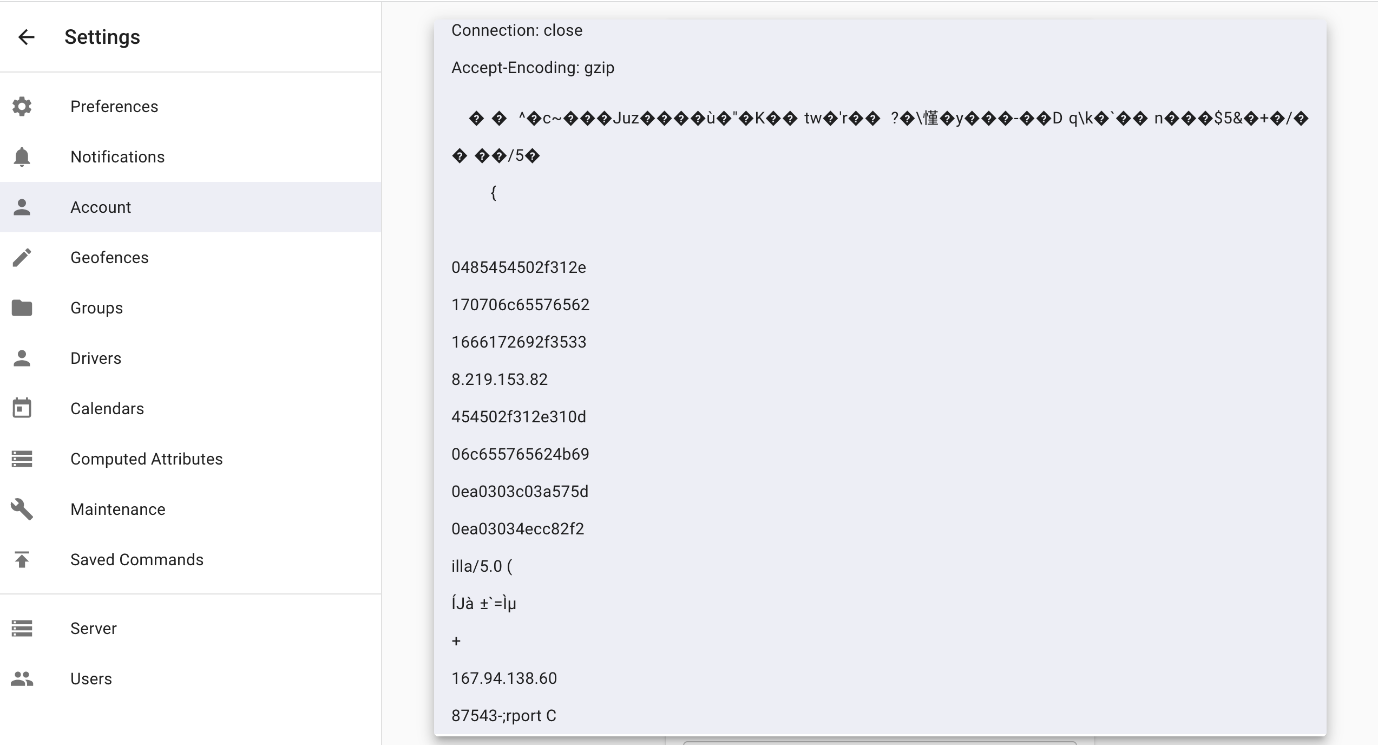Open Groups using the folder icon

[22, 308]
